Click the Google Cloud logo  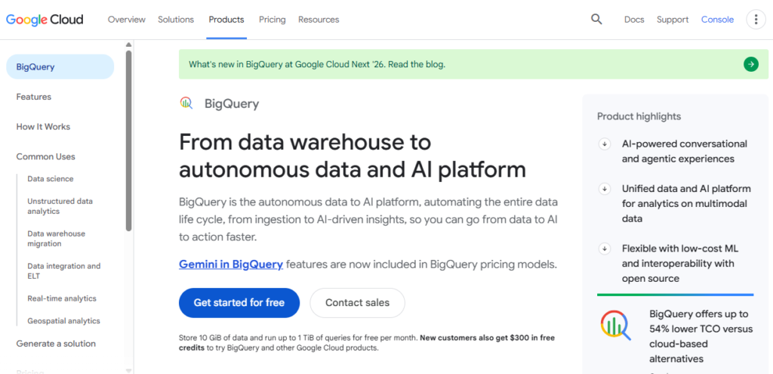[x=45, y=20]
